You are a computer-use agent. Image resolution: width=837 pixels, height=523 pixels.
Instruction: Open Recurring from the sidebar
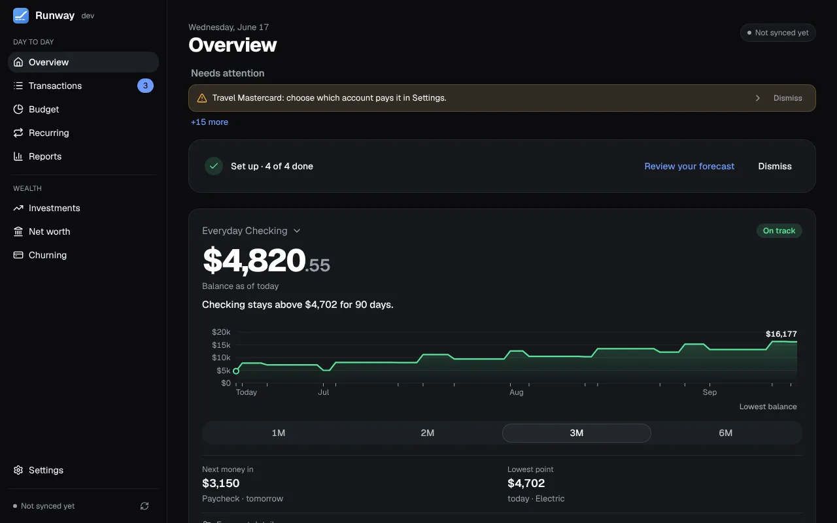click(x=83, y=133)
